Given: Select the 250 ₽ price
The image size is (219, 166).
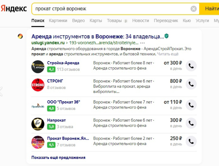Looking at the screenshot, I should [x=176, y=138].
